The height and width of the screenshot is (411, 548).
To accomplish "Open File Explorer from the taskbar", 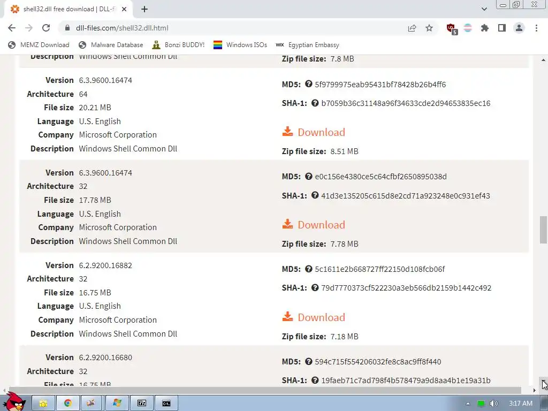I will (x=43, y=404).
